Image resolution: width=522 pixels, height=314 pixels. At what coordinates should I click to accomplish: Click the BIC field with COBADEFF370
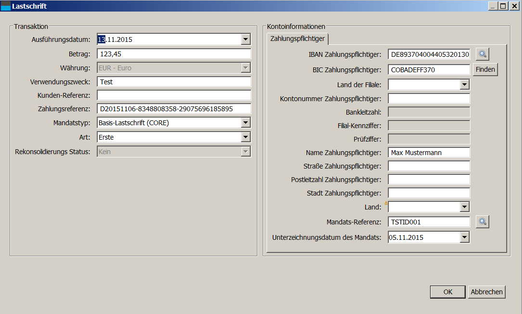click(429, 70)
